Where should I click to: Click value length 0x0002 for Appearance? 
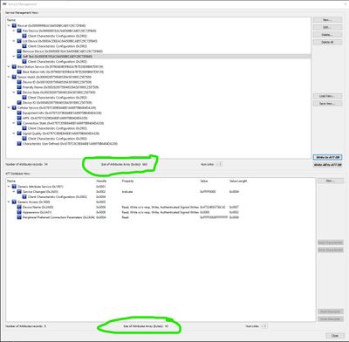coord(234,212)
